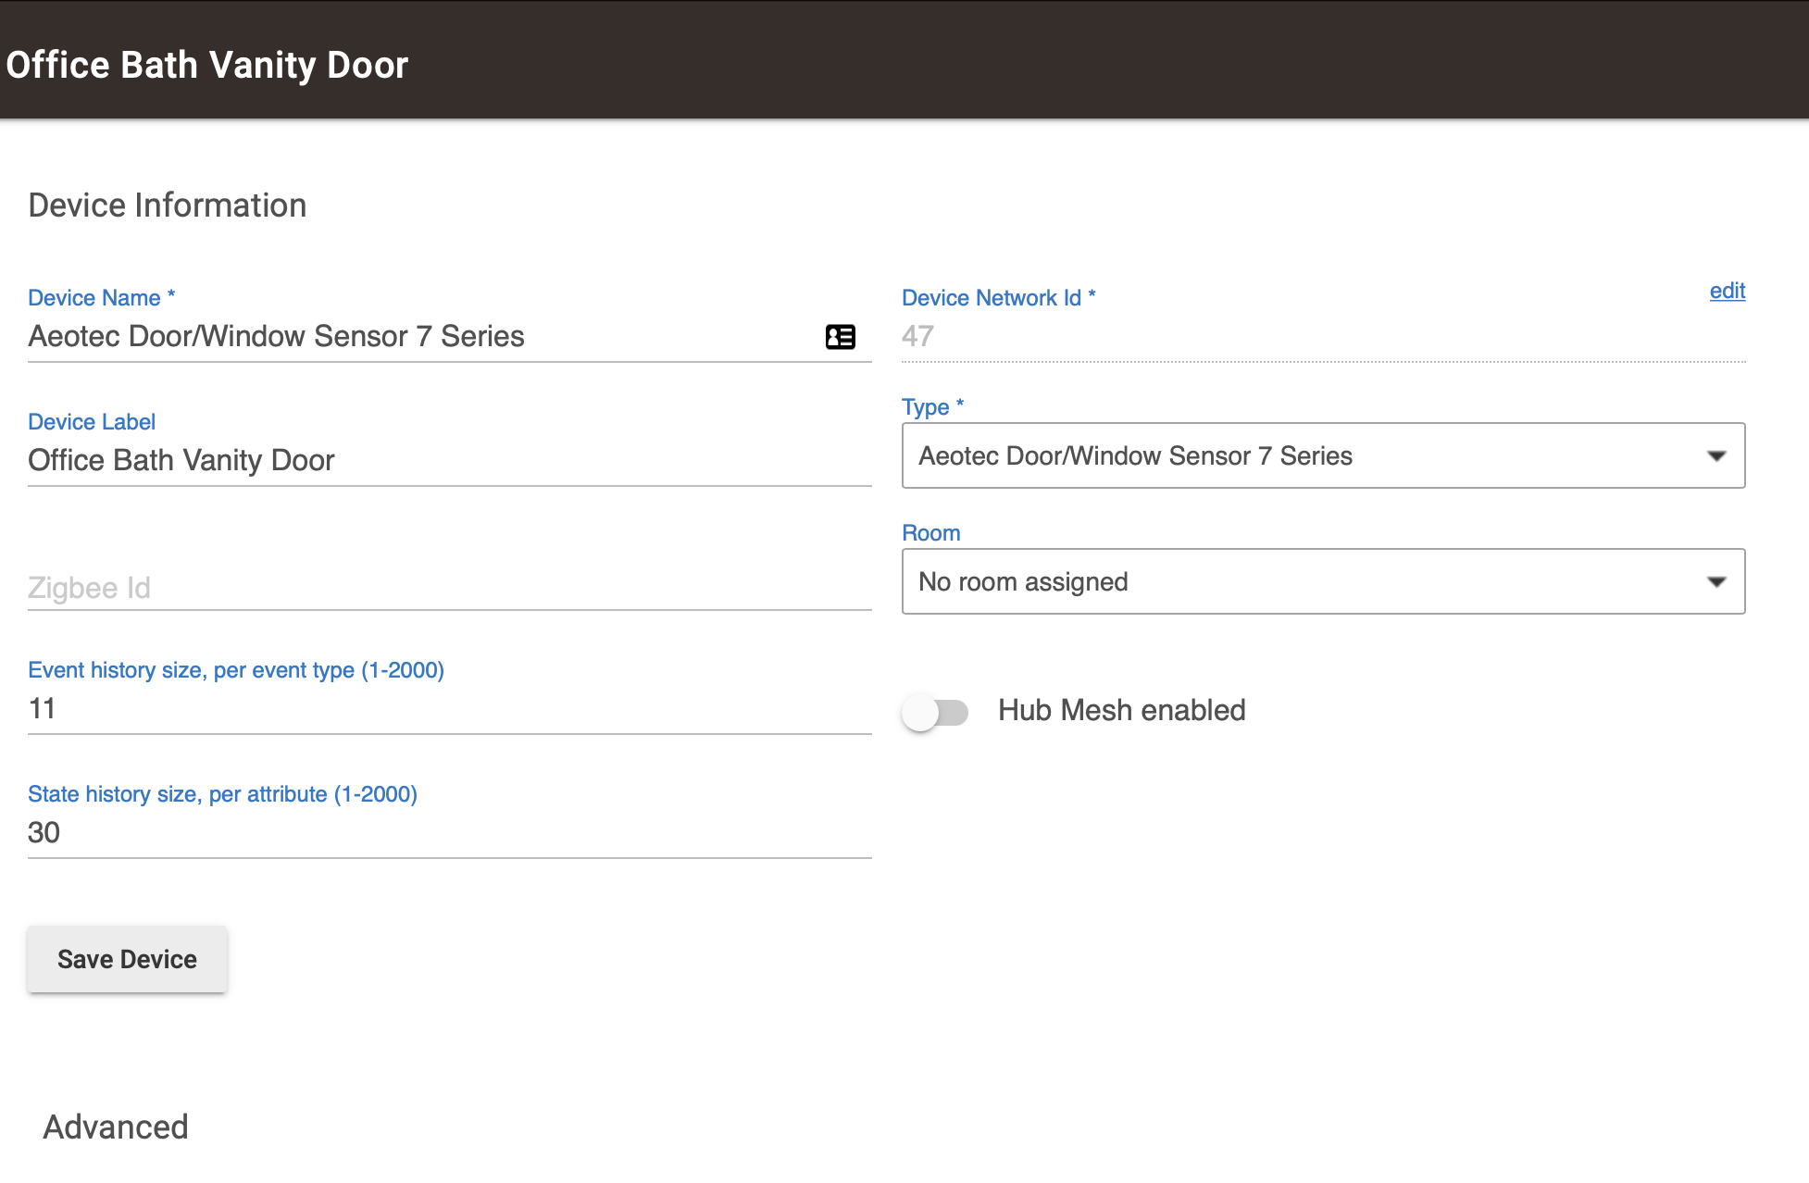The height and width of the screenshot is (1183, 1809).
Task: Select the Zigbee Id input field
Action: [x=450, y=588]
